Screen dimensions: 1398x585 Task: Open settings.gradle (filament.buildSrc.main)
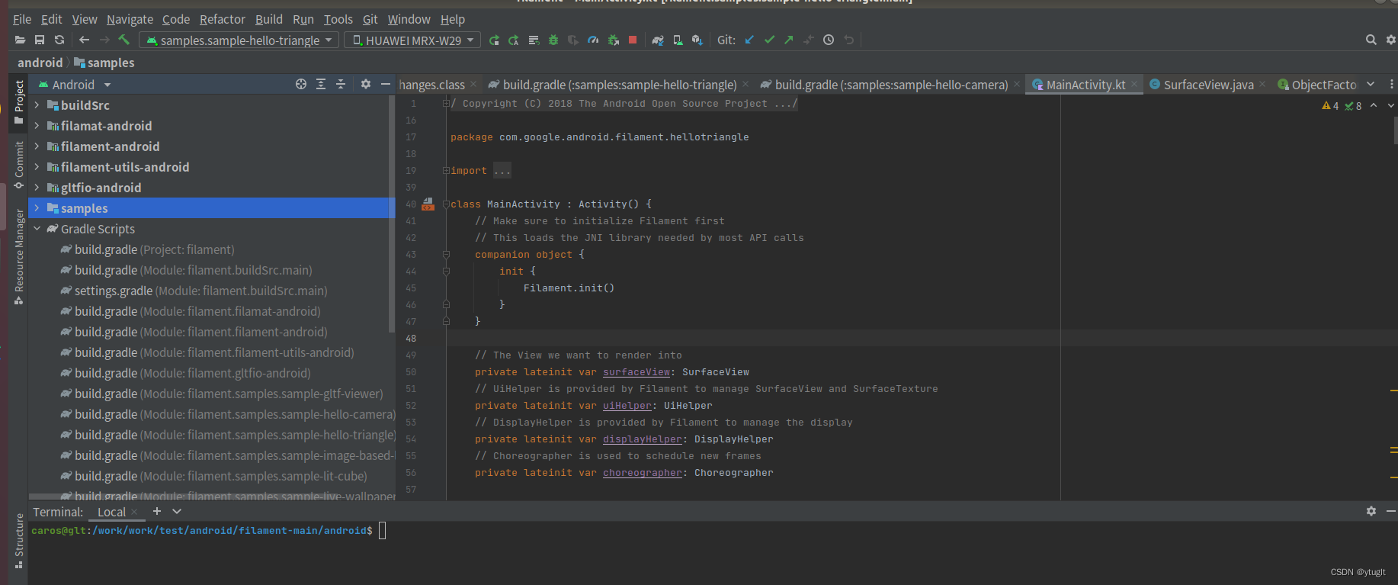(200, 291)
